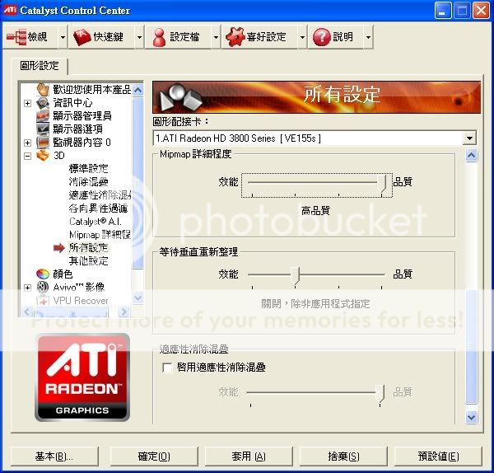Open the 快速鍵 dropdown arrow
This screenshot has width=494, height=473.
139,37
